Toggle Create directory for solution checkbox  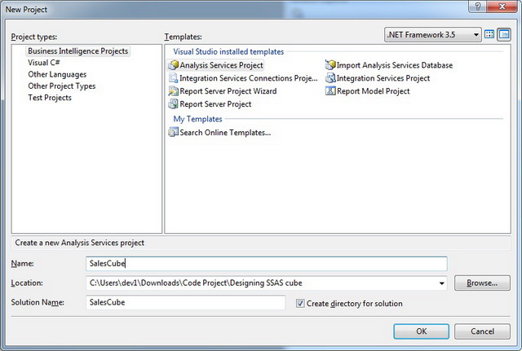tap(300, 303)
